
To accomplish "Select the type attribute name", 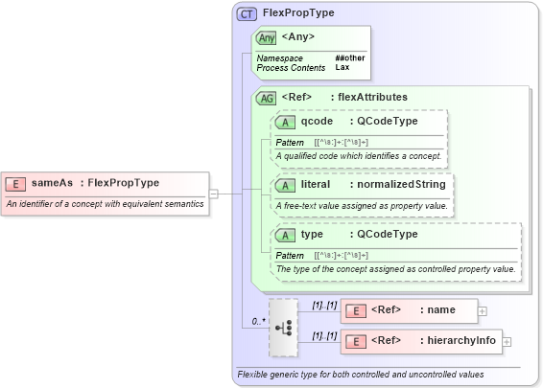I will (312, 234).
